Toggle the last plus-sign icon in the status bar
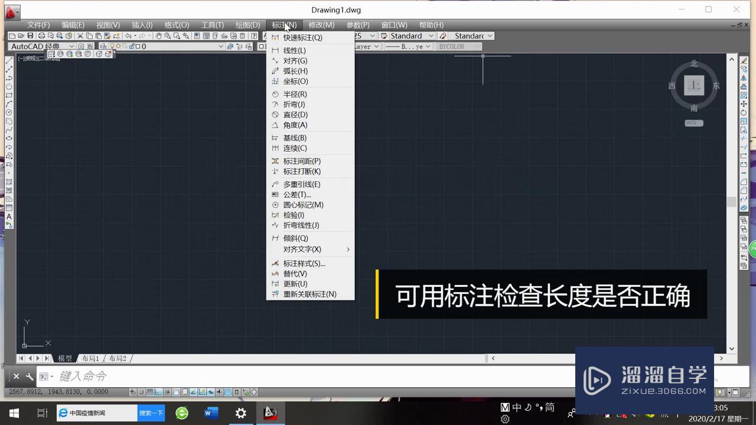 point(255,392)
